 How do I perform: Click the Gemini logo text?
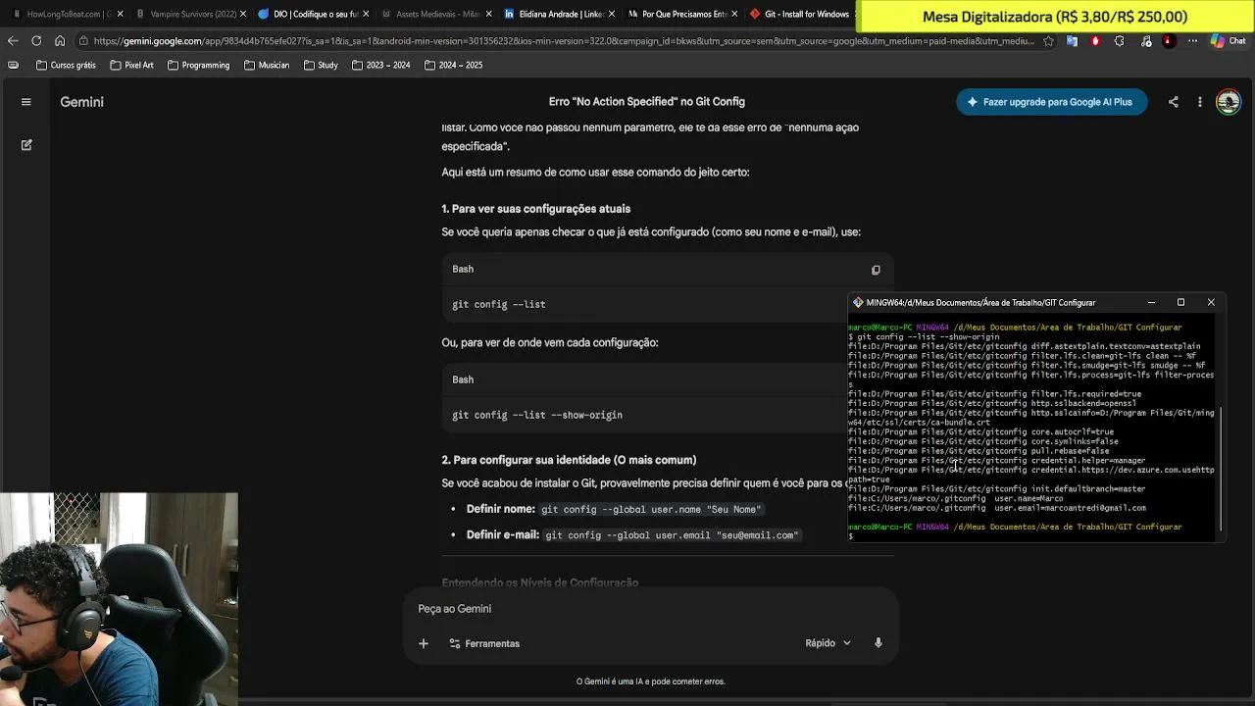coord(81,102)
